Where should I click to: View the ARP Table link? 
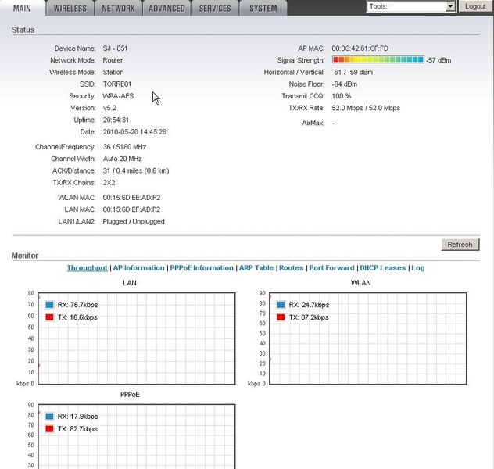(x=256, y=268)
